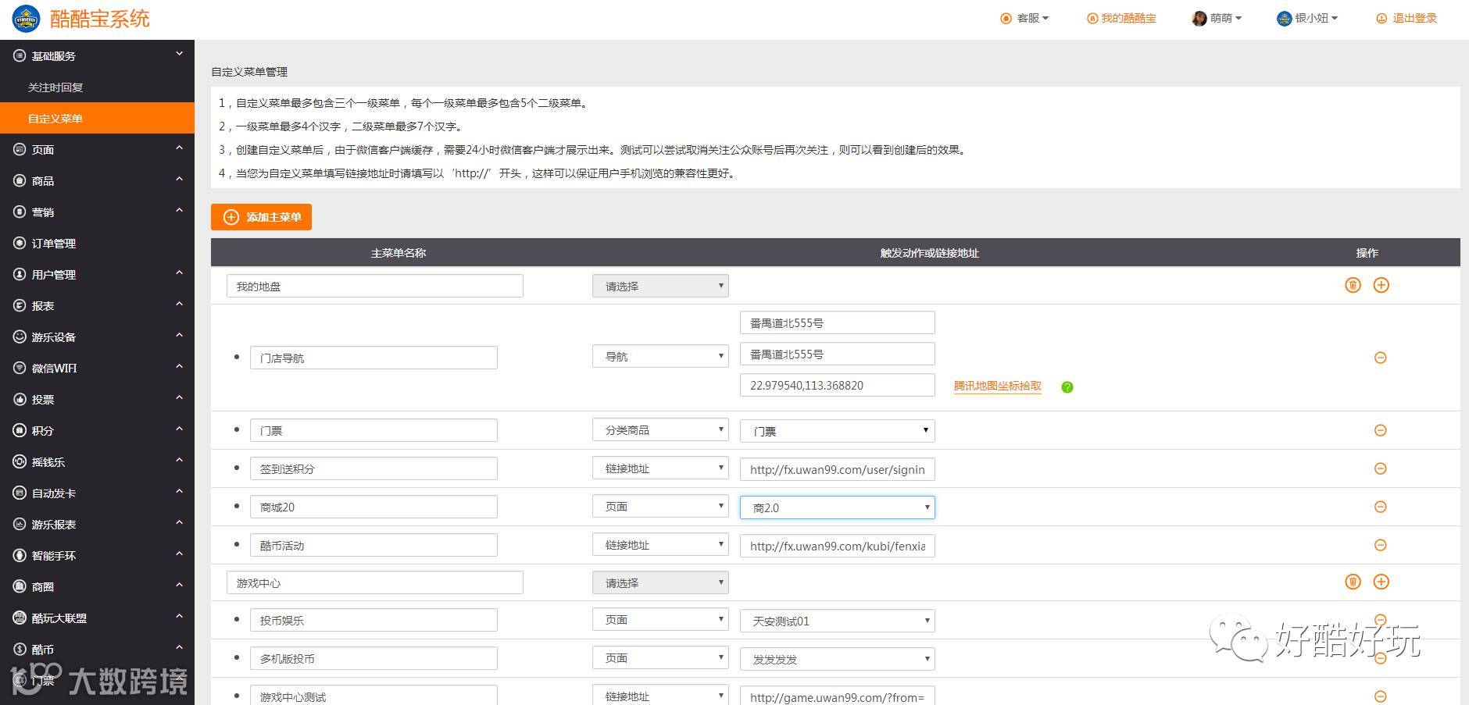Add submenu under 游戏中心
1469x705 pixels.
[x=1381, y=582]
